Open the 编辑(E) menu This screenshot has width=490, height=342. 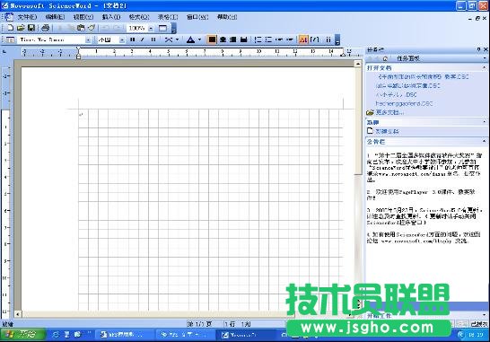pos(55,17)
